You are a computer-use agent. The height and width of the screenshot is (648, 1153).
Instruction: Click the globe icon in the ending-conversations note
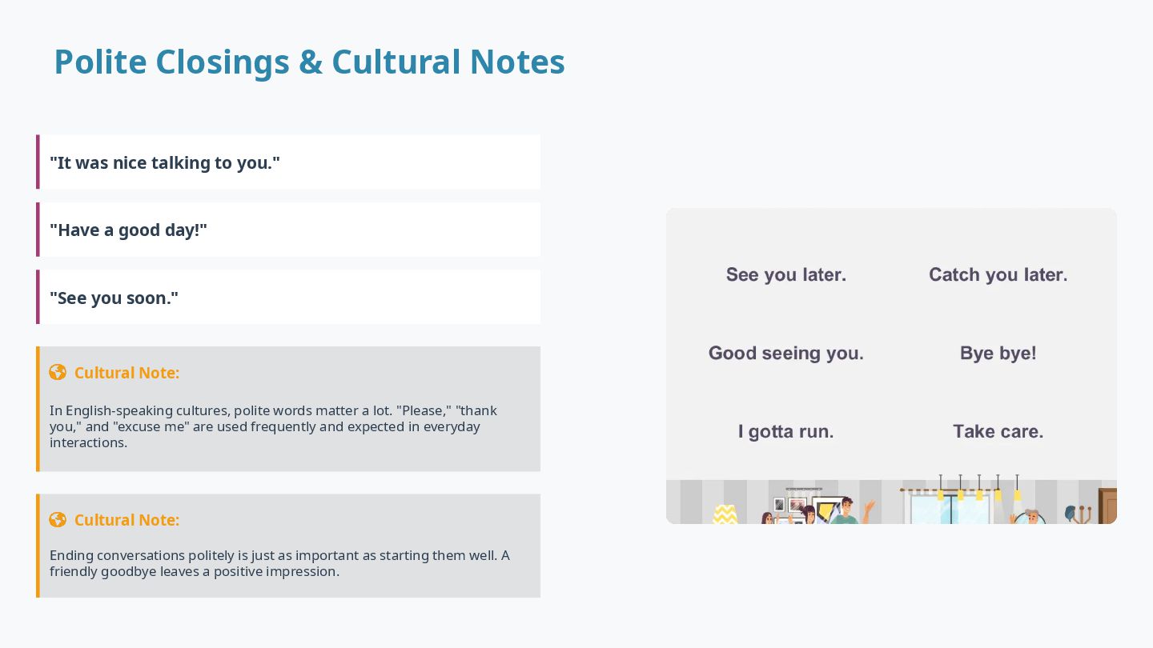(x=58, y=519)
